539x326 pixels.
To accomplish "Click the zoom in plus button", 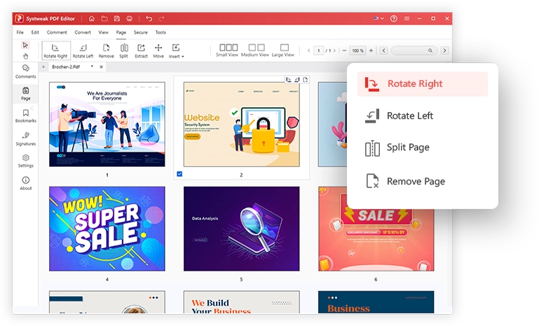I will (x=371, y=50).
